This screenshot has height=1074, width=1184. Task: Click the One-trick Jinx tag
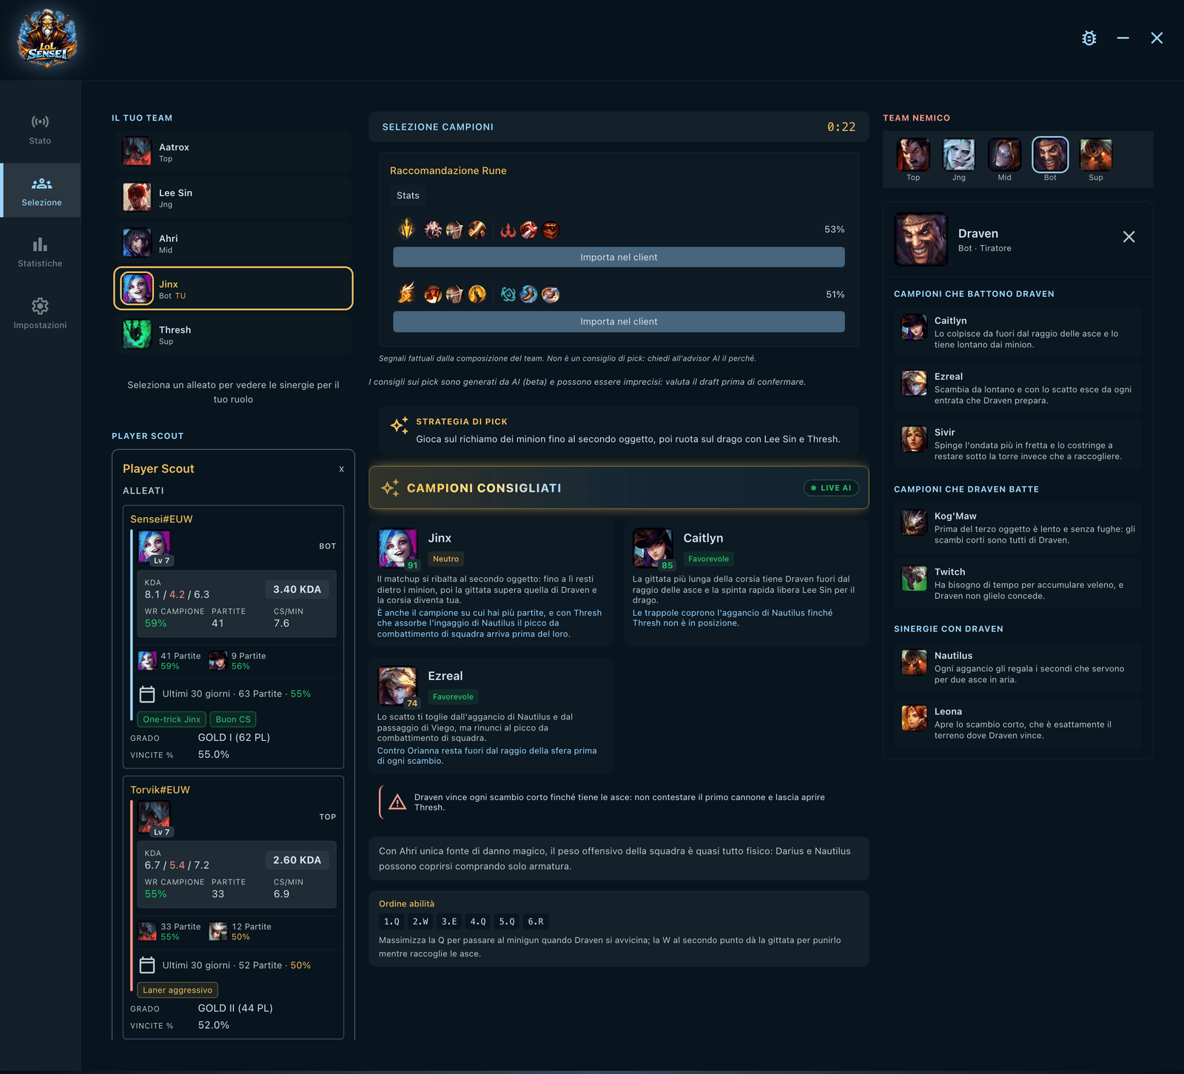(x=172, y=719)
